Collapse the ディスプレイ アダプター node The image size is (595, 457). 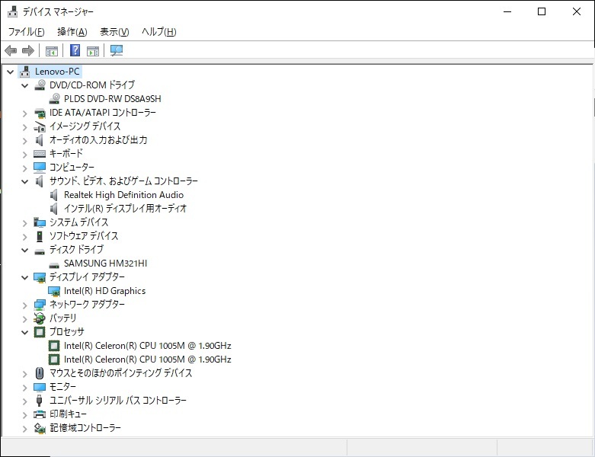pos(25,277)
